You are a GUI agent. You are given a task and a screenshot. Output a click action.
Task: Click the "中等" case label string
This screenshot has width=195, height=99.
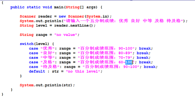tap(47, 57)
